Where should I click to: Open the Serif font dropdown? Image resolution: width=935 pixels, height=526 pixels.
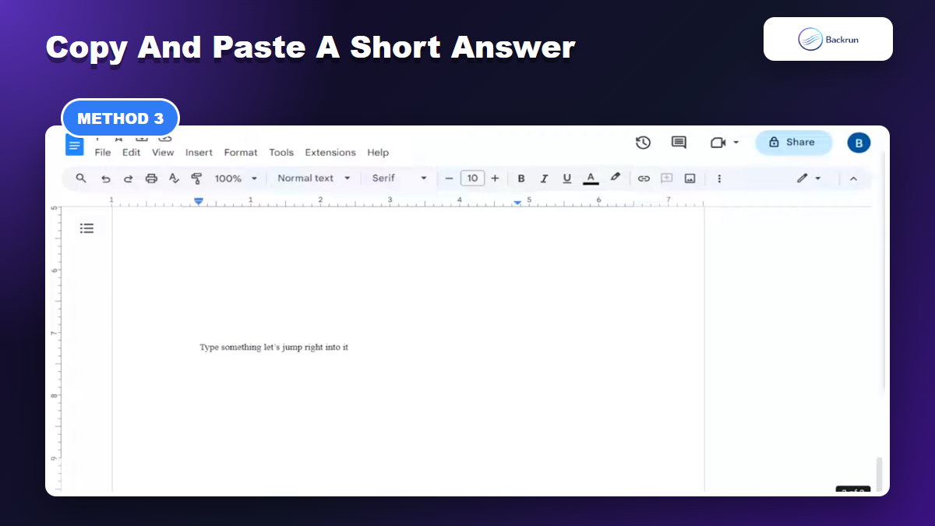tap(400, 178)
